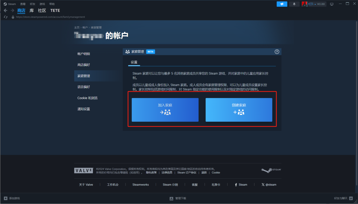Minimize the Steam window
The width and height of the screenshot is (358, 204).
[340, 3]
